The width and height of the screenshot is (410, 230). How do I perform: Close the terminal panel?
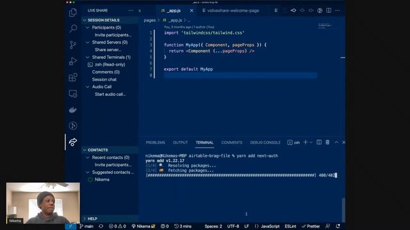pos(343,142)
